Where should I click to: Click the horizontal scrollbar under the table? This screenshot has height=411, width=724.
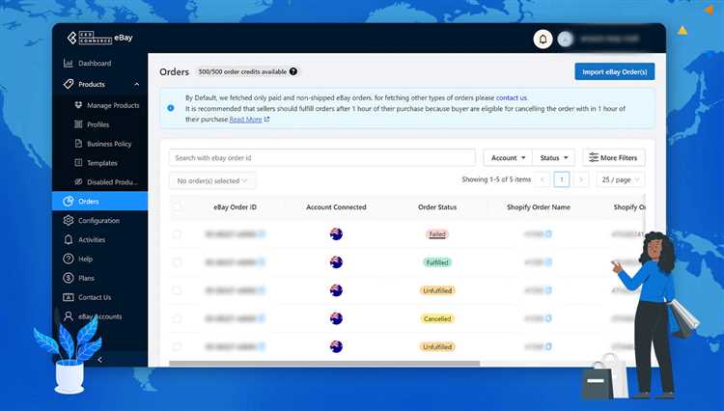[x=324, y=364]
